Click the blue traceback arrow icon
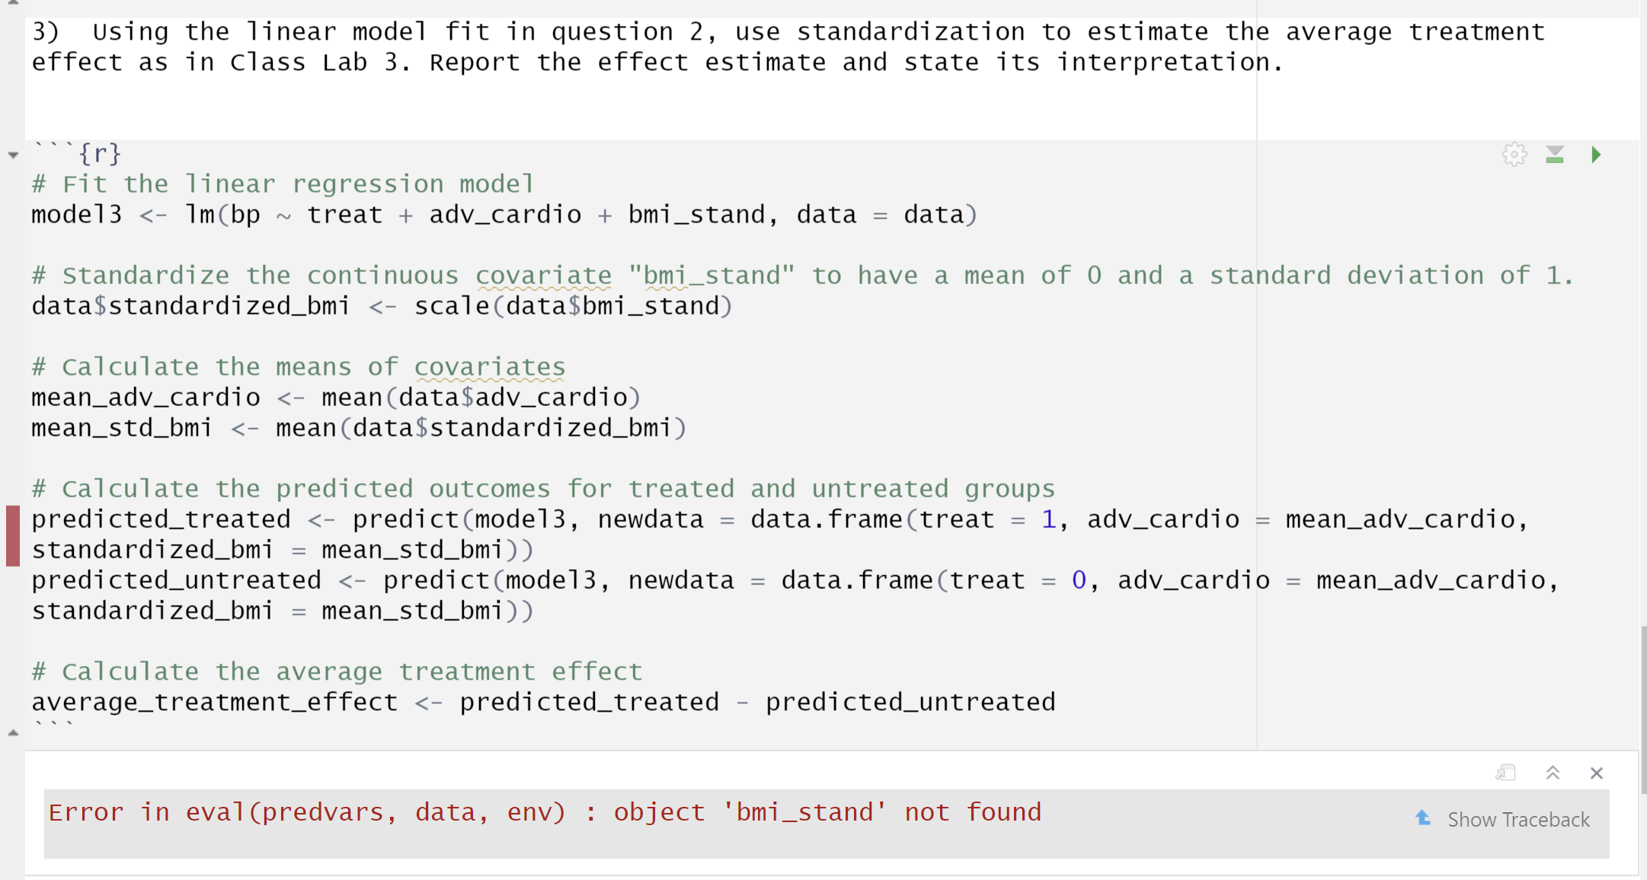 tap(1422, 818)
